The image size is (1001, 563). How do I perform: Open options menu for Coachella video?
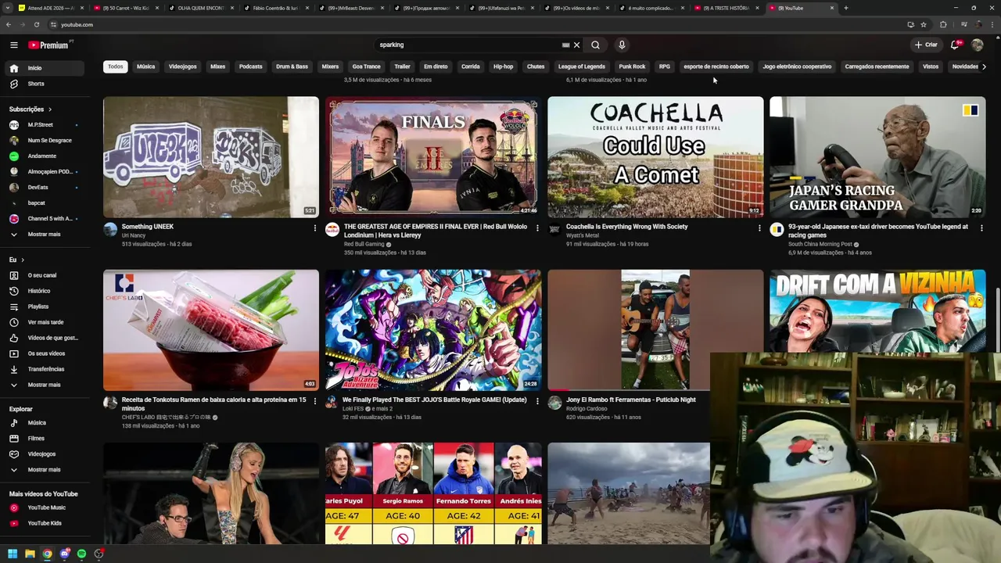click(x=759, y=228)
